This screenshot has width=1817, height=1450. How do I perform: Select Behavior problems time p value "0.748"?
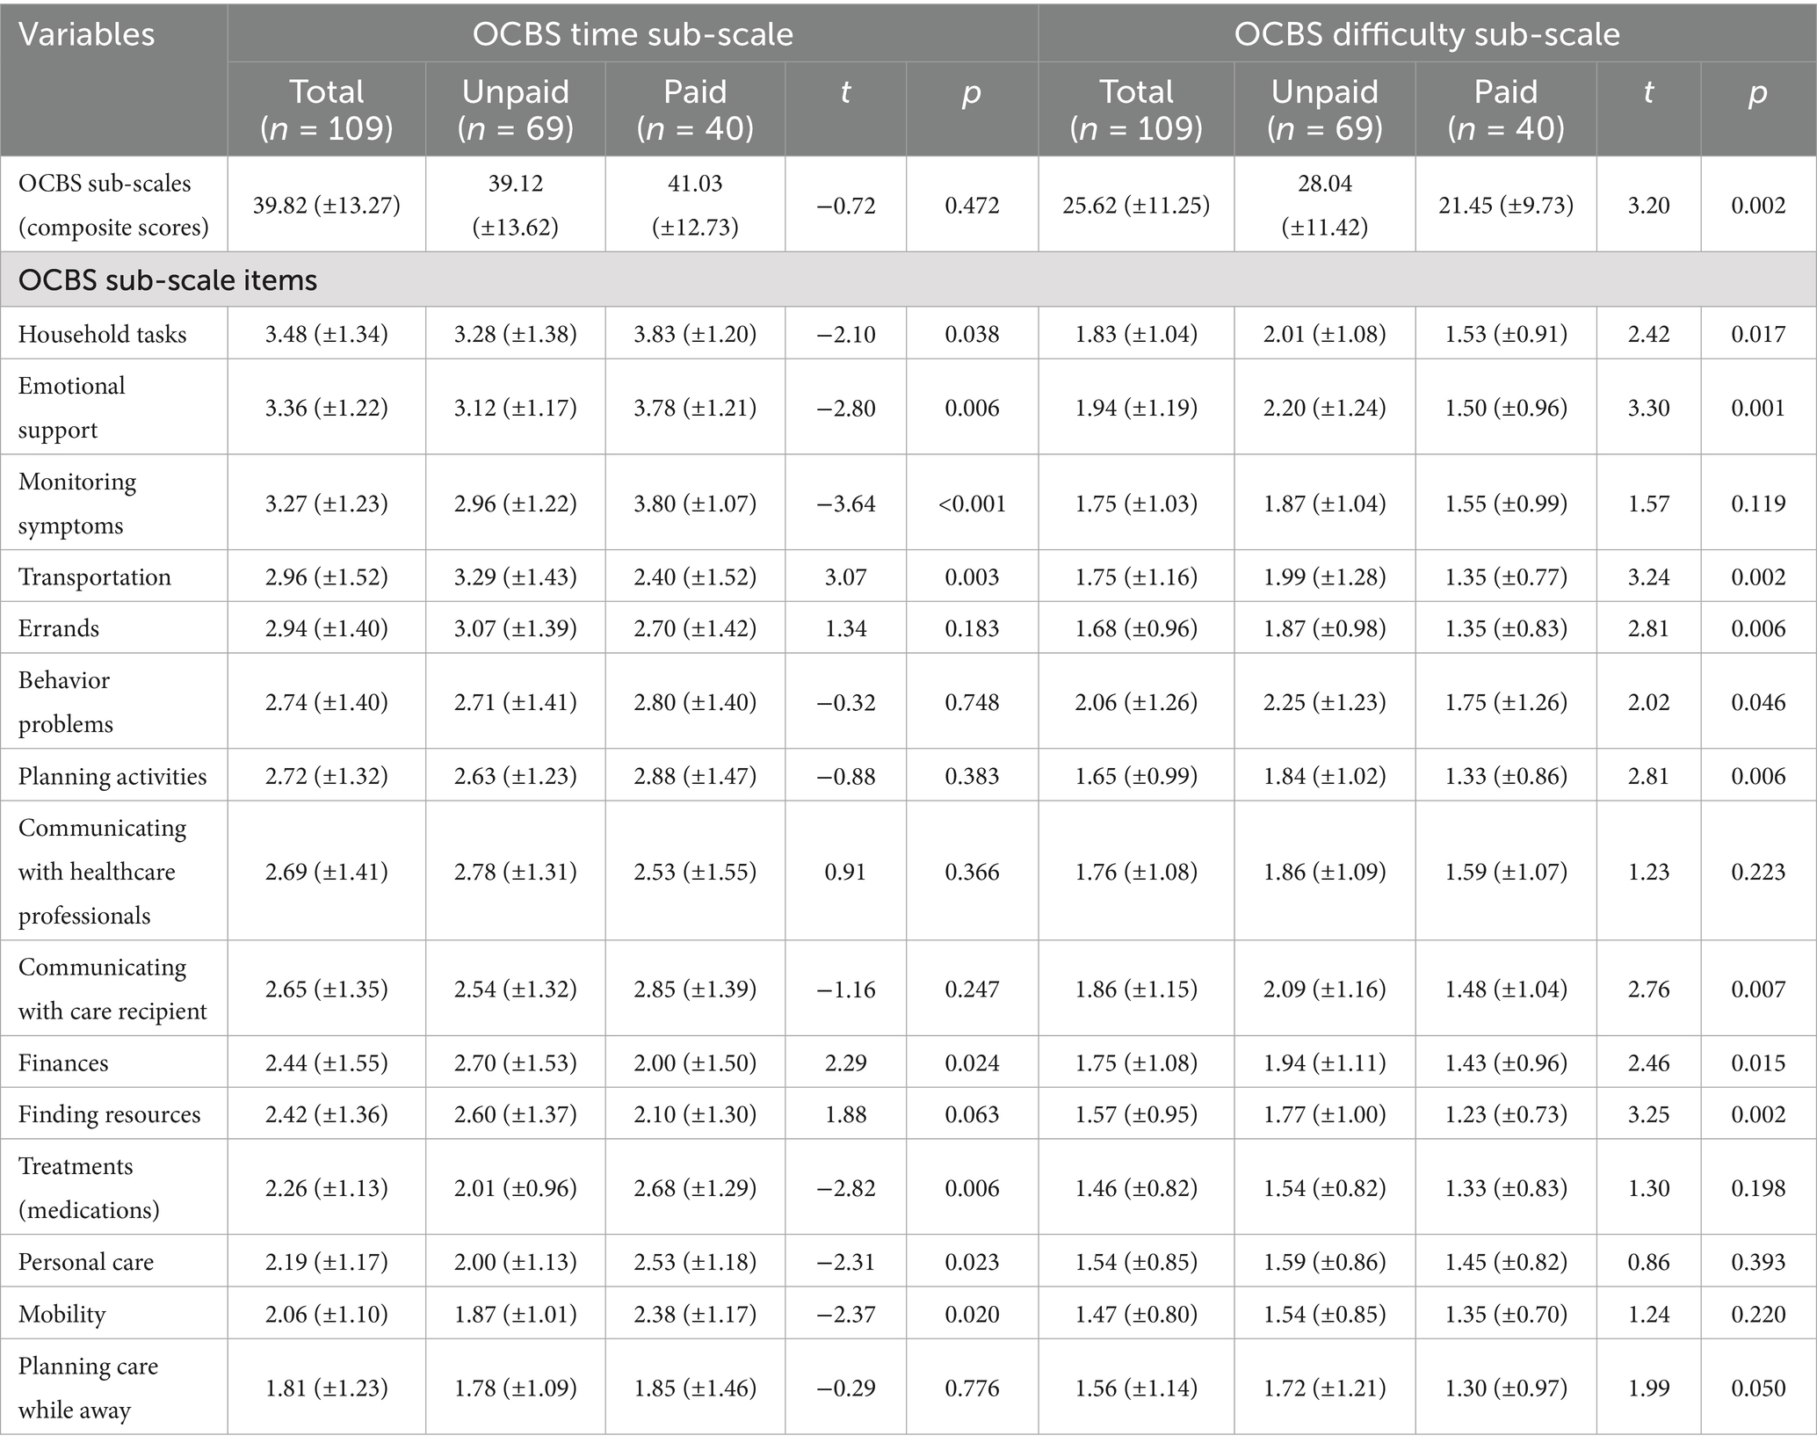click(972, 701)
